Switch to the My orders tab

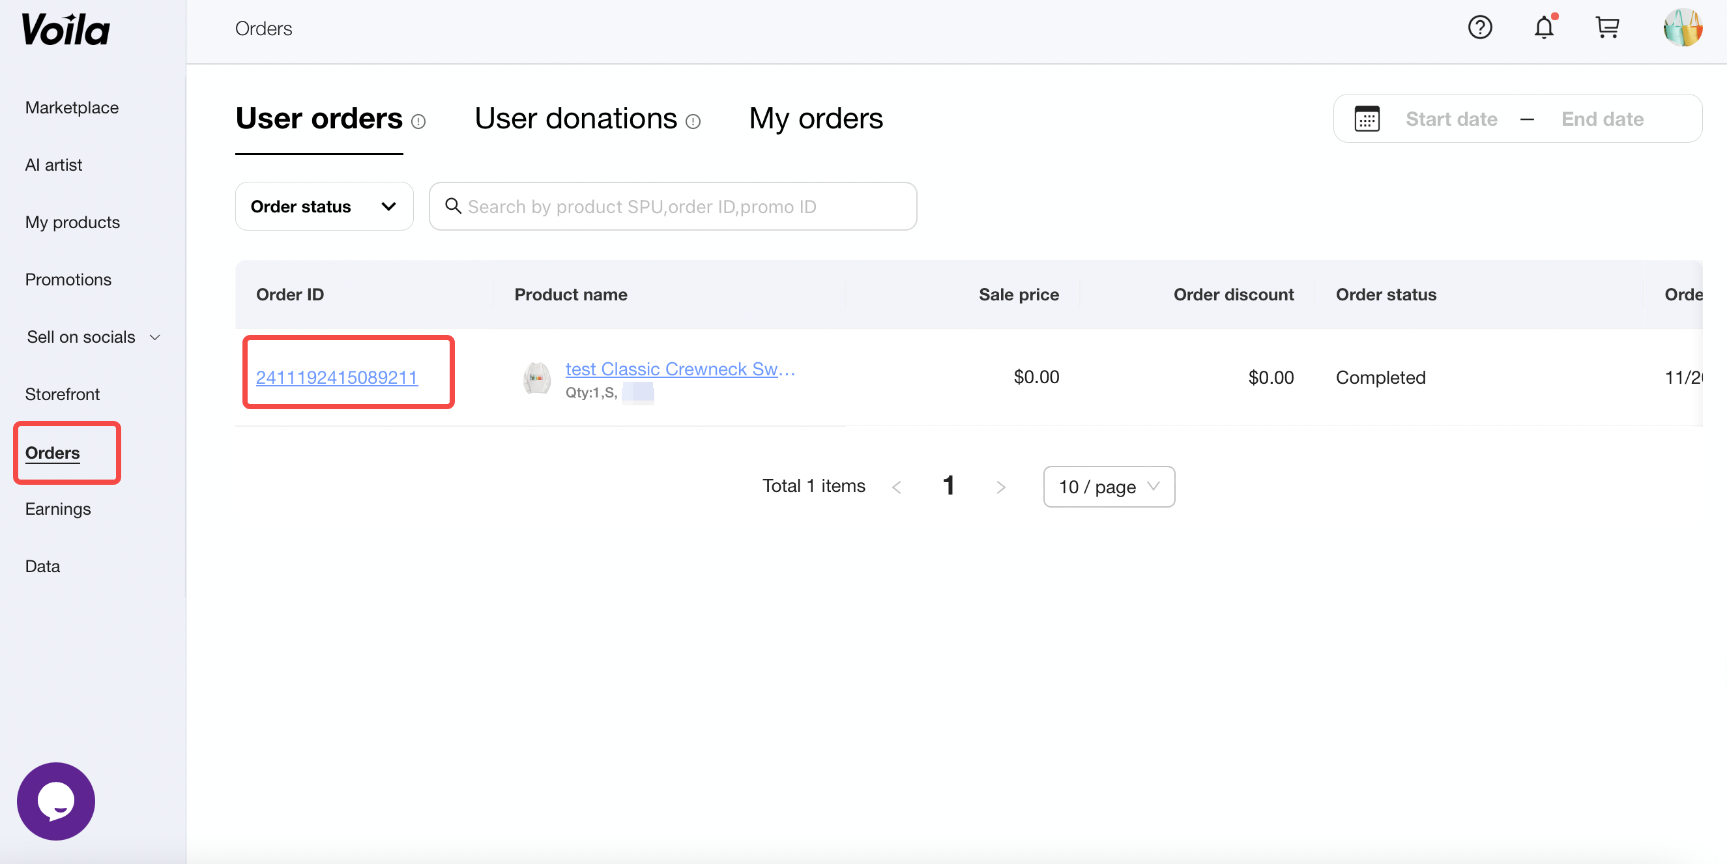(x=816, y=119)
